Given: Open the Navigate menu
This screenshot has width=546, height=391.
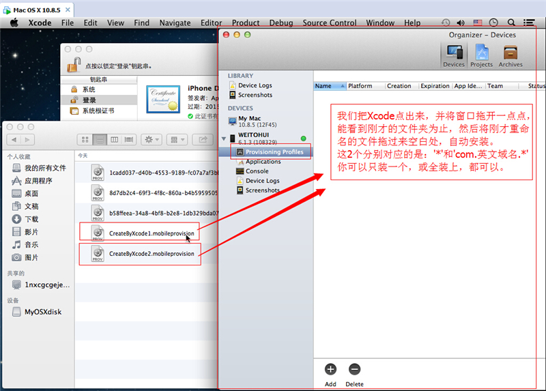Looking at the screenshot, I should pos(175,23).
